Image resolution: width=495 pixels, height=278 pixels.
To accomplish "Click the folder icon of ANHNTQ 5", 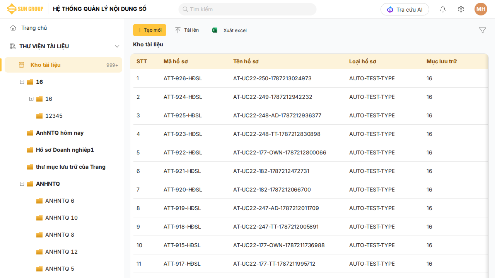I will 39,269.
